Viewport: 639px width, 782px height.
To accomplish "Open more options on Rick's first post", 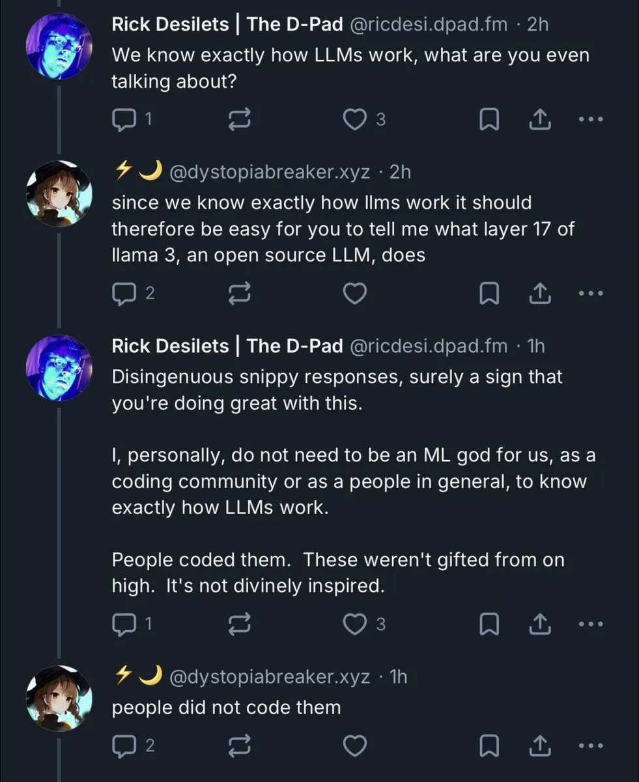I will click(x=591, y=119).
